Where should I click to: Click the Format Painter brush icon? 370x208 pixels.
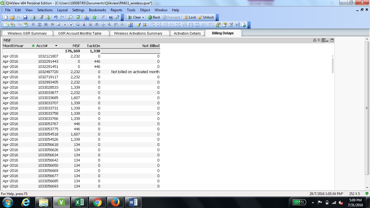[x=138, y=25]
